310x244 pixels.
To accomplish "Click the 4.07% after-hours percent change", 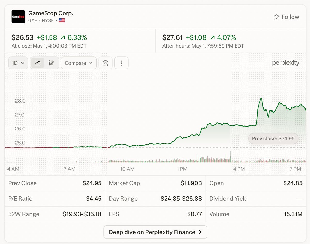I will pos(227,38).
